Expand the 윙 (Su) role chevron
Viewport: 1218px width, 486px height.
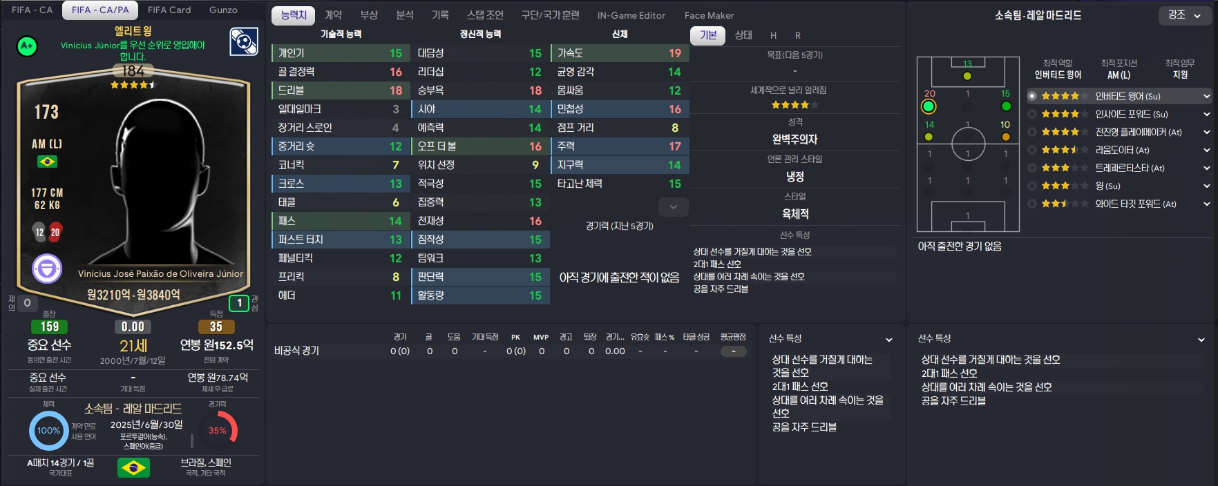pyautogui.click(x=1207, y=186)
